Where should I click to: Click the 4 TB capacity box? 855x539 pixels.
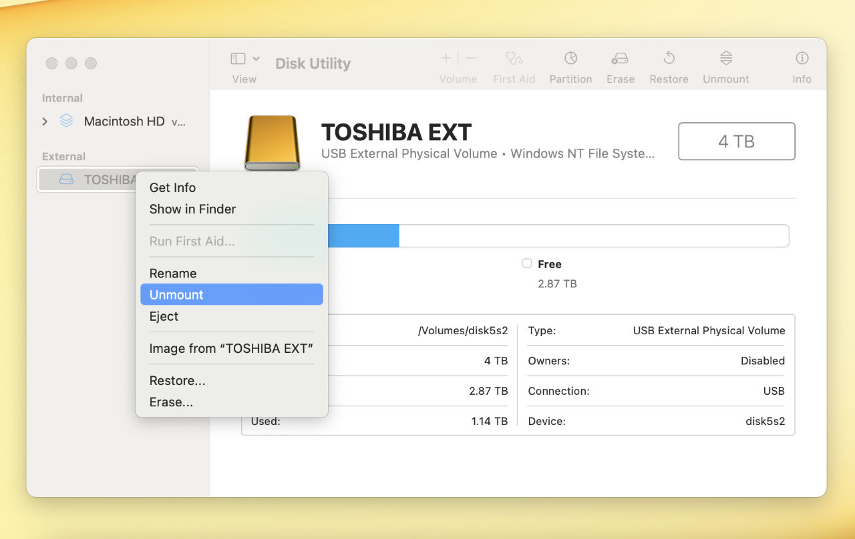pyautogui.click(x=737, y=141)
